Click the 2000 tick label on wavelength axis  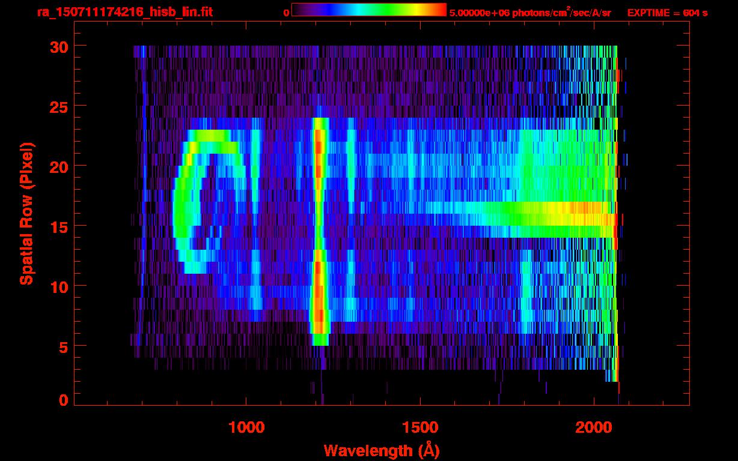[x=594, y=427]
